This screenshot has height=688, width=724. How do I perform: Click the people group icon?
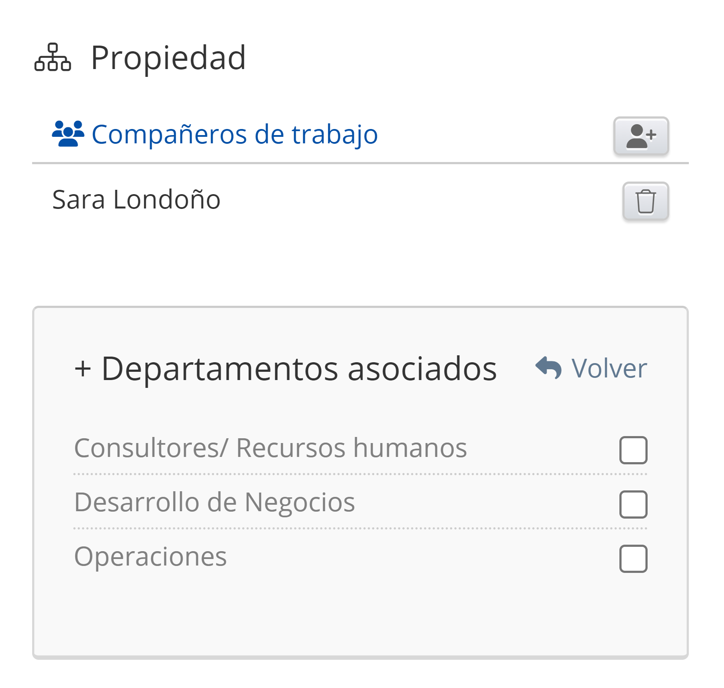[x=68, y=134]
